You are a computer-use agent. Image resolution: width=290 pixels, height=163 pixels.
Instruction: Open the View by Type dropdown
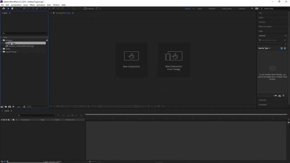tap(264, 48)
